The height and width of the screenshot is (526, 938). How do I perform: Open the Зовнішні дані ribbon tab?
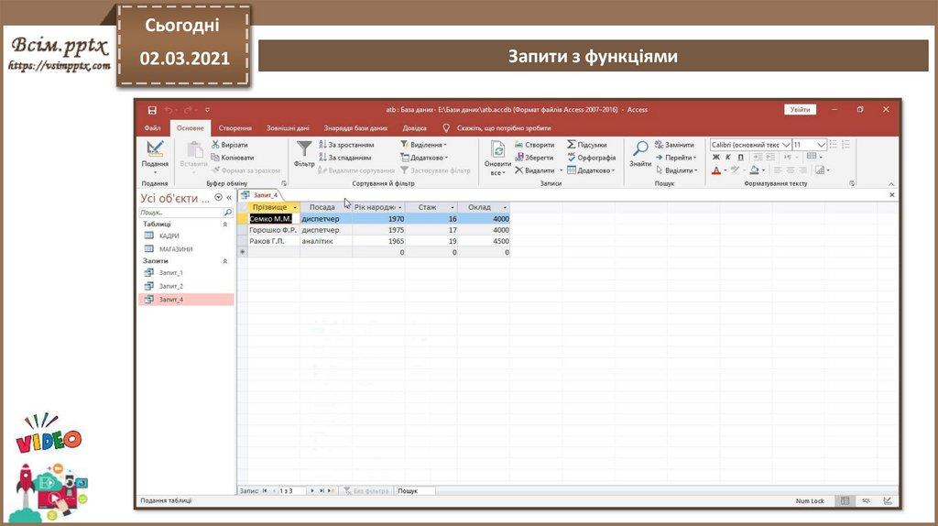288,128
